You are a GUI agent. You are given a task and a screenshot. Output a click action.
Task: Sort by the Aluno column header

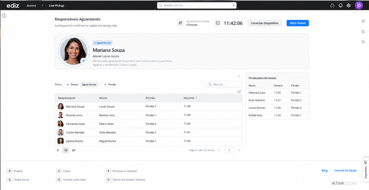[103, 98]
